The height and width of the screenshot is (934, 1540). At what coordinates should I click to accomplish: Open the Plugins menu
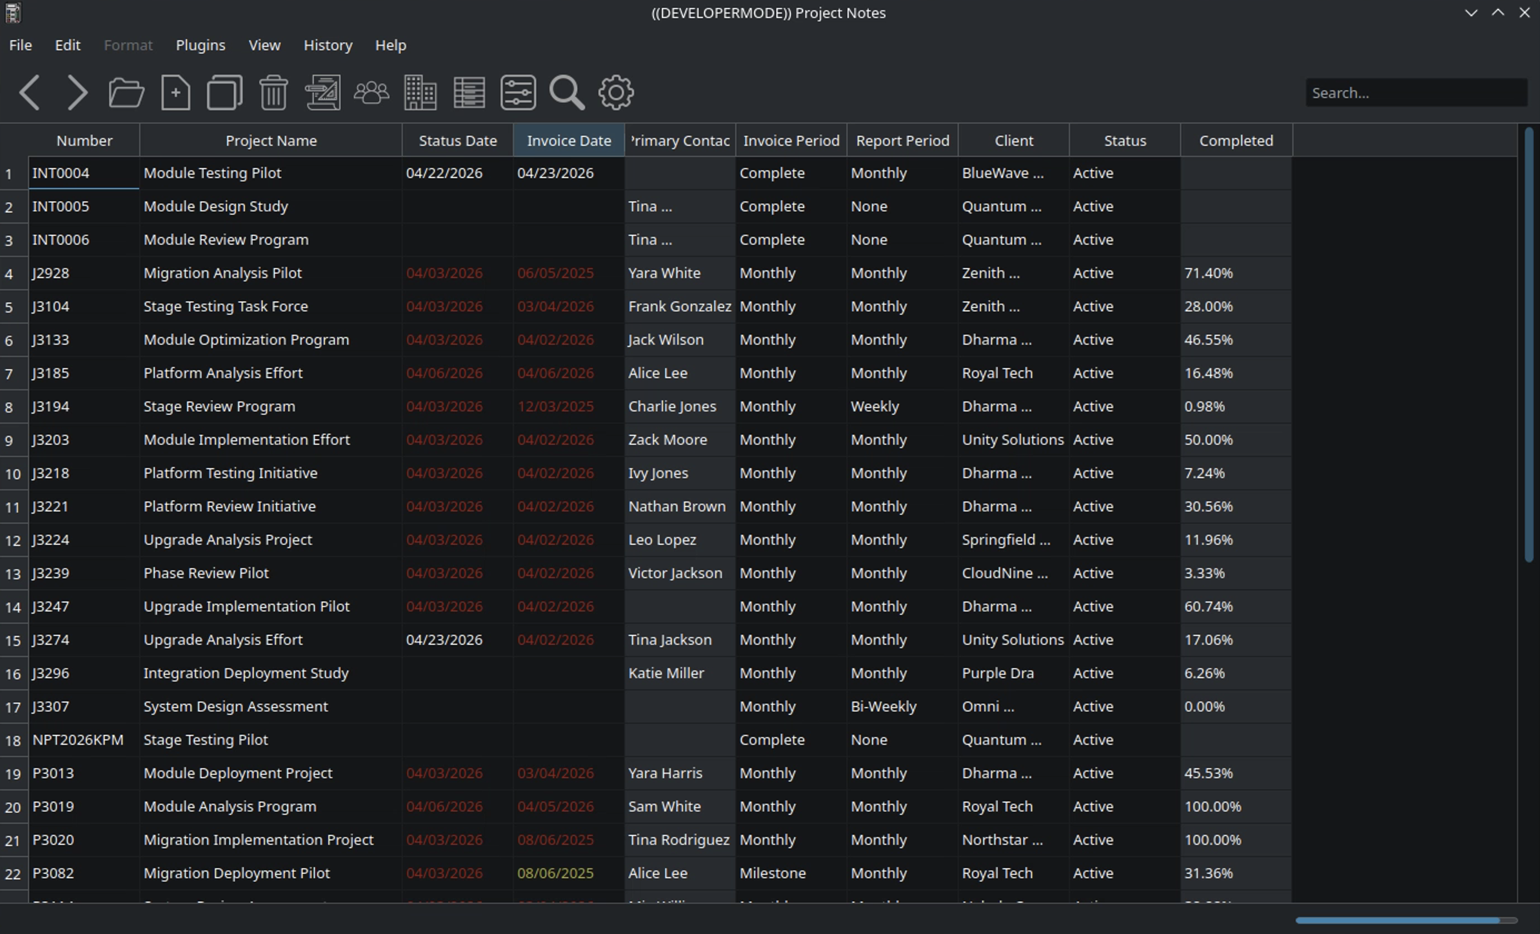click(201, 45)
